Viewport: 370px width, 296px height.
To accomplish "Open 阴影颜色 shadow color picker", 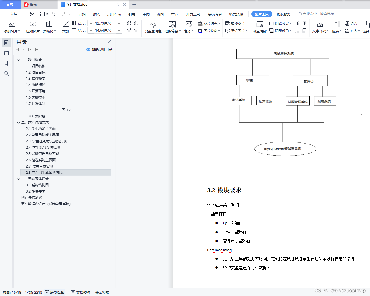I will point(281,31).
